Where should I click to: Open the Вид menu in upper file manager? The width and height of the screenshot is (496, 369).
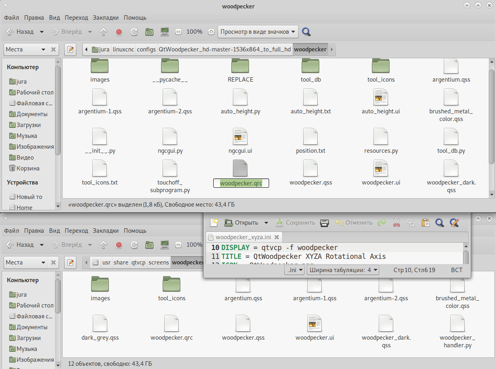pyautogui.click(x=55, y=18)
